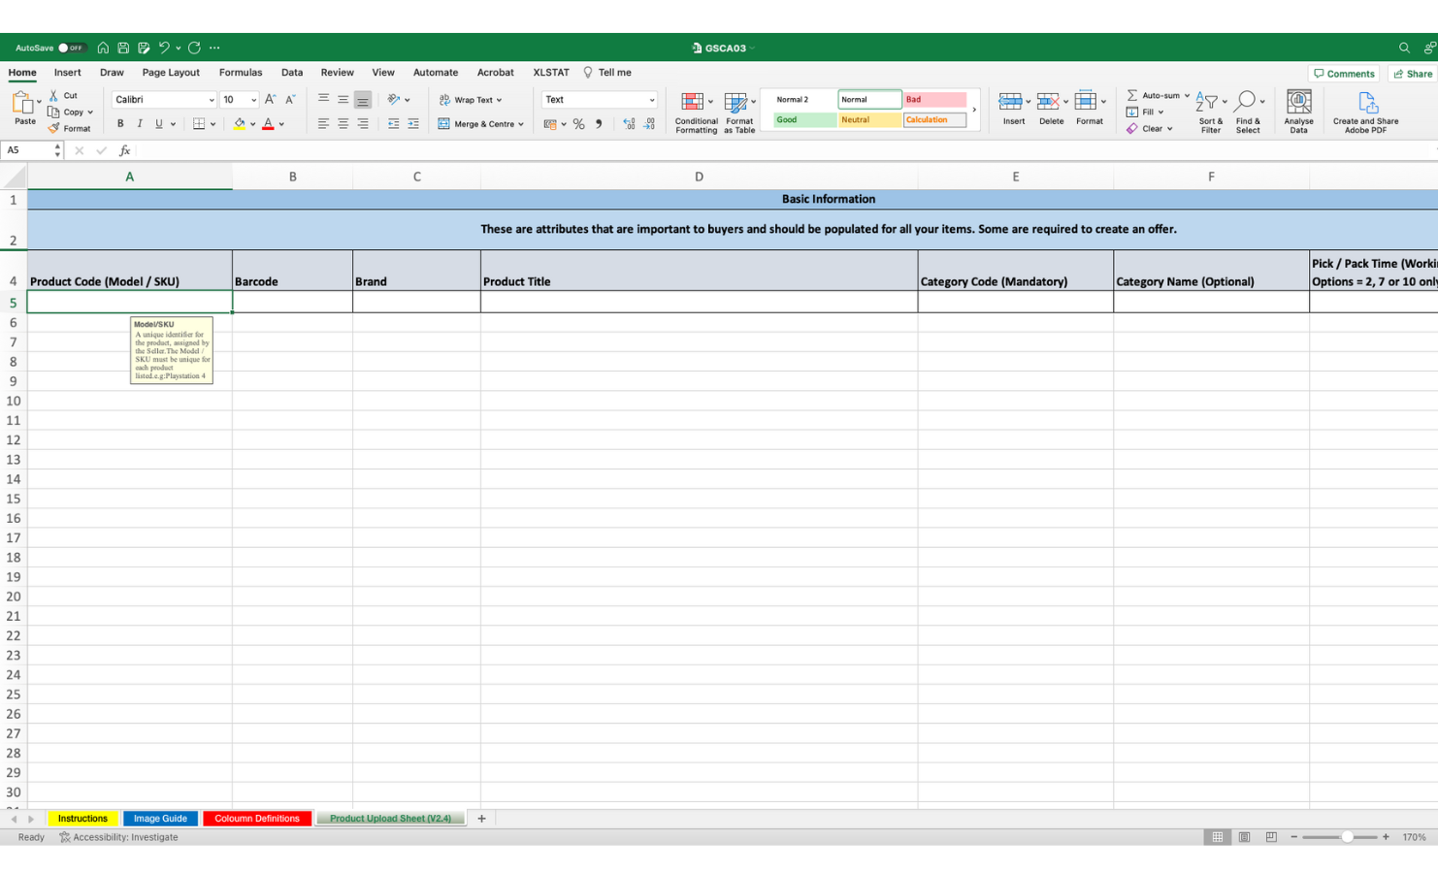Open Format as Table
1438x873 pixels.
coord(739,113)
